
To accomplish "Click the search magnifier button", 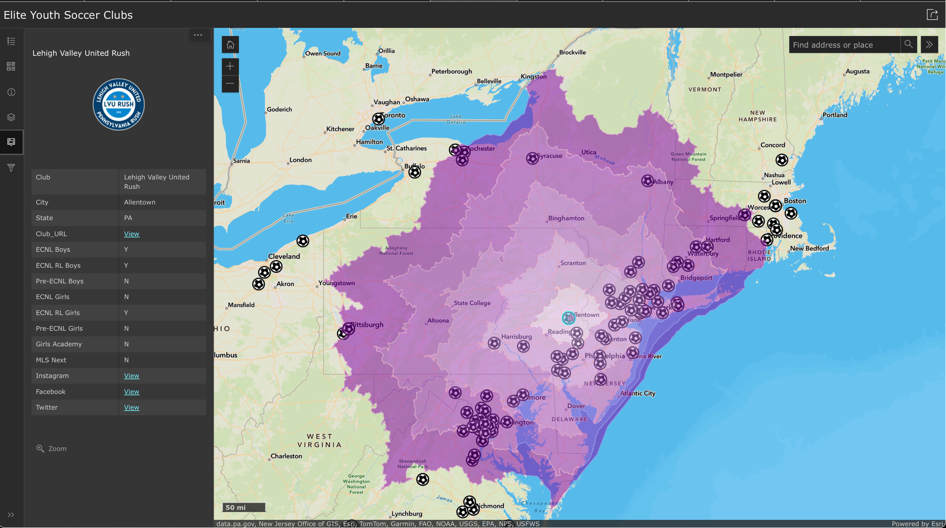I will coord(908,44).
